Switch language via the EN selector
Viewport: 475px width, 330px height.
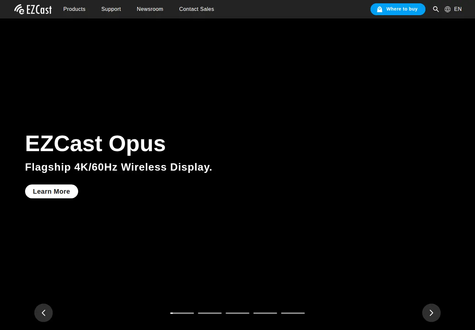pyautogui.click(x=458, y=9)
